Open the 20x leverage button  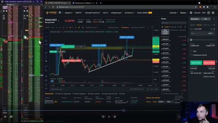(205, 19)
